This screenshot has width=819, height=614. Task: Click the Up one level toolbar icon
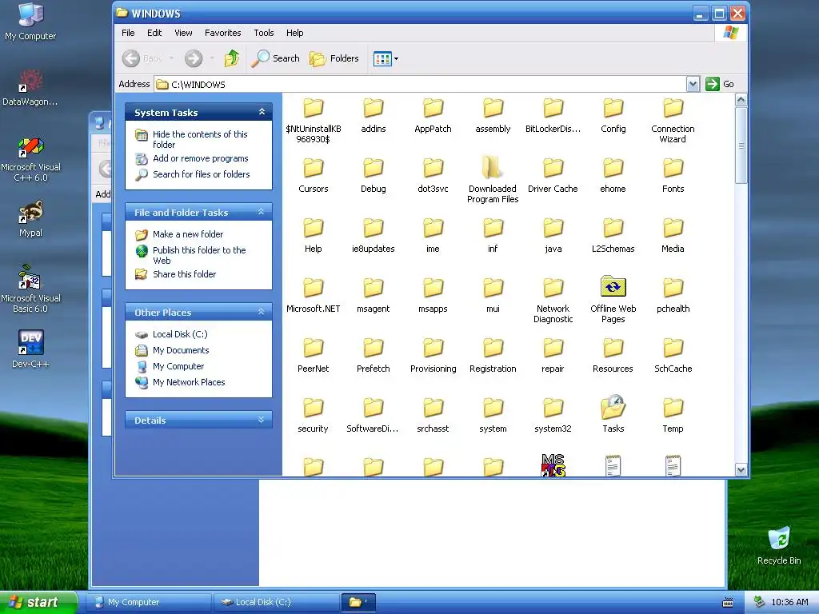click(232, 58)
